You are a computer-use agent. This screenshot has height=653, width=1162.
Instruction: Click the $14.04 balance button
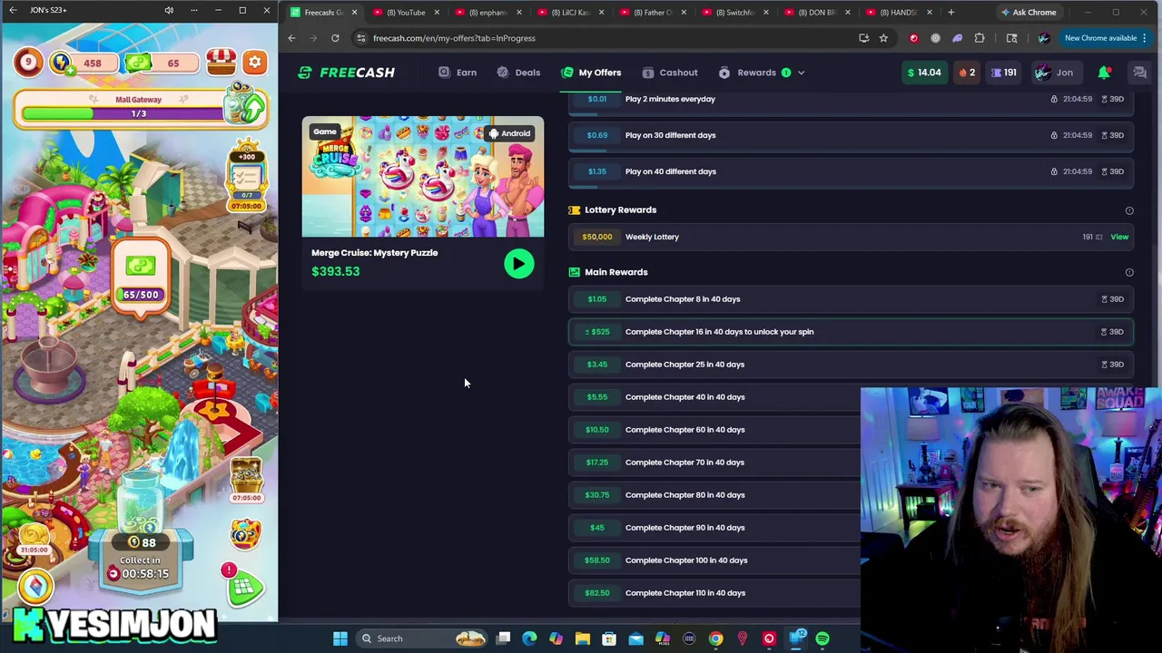923,73
